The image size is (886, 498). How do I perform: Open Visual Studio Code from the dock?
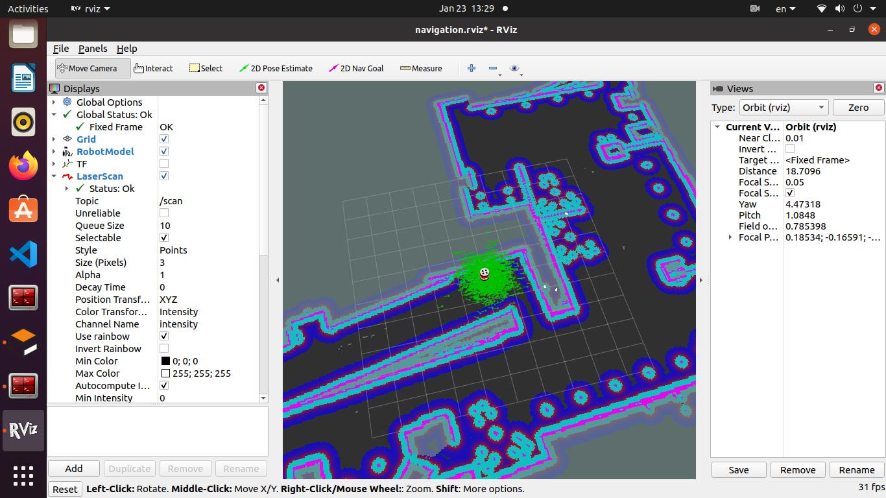coord(23,254)
